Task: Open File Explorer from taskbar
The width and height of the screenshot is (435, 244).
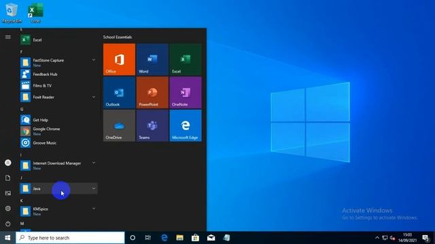Action: pyautogui.click(x=179, y=238)
